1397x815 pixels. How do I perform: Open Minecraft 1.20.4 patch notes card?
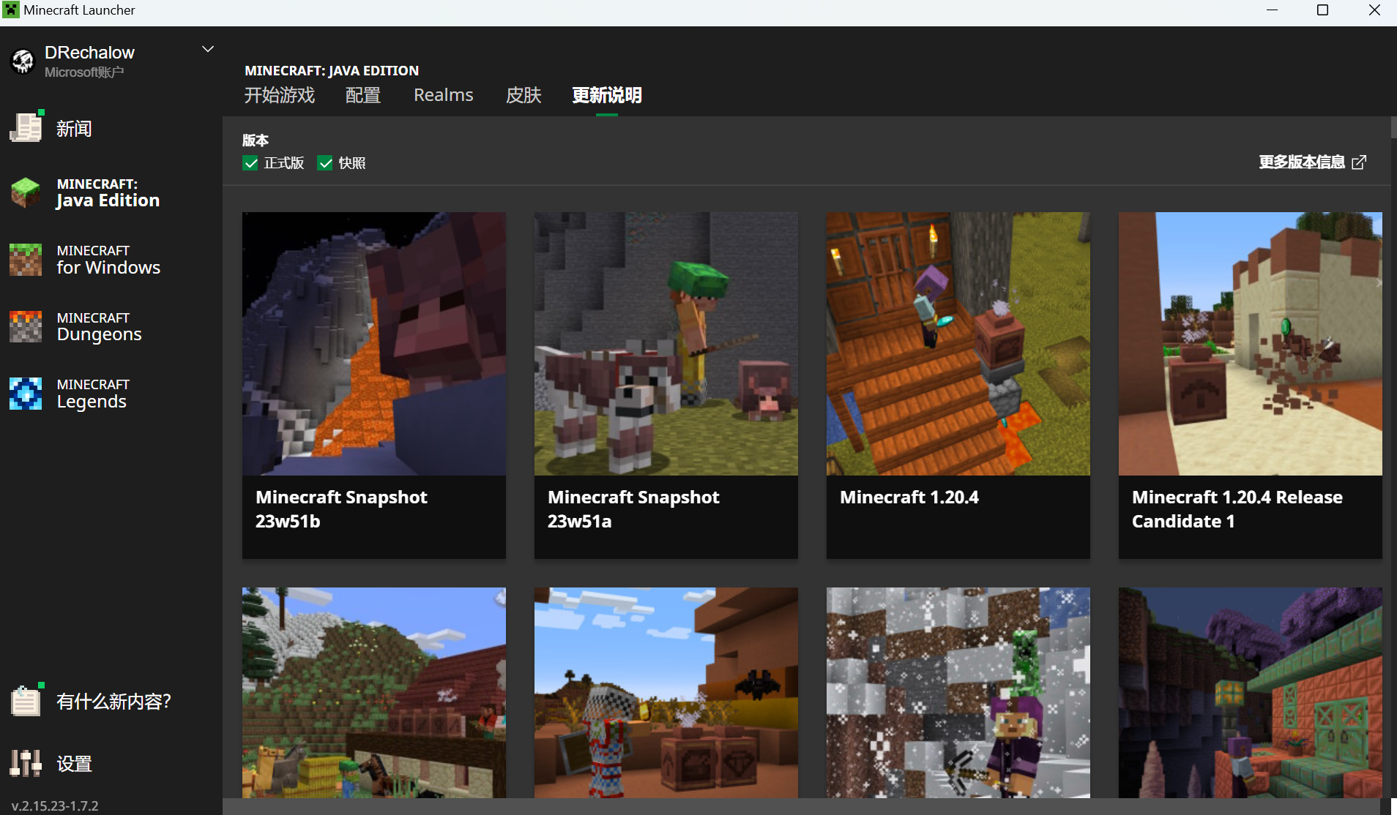tap(958, 386)
